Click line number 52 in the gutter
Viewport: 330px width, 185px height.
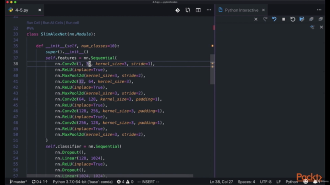[x=15, y=146]
